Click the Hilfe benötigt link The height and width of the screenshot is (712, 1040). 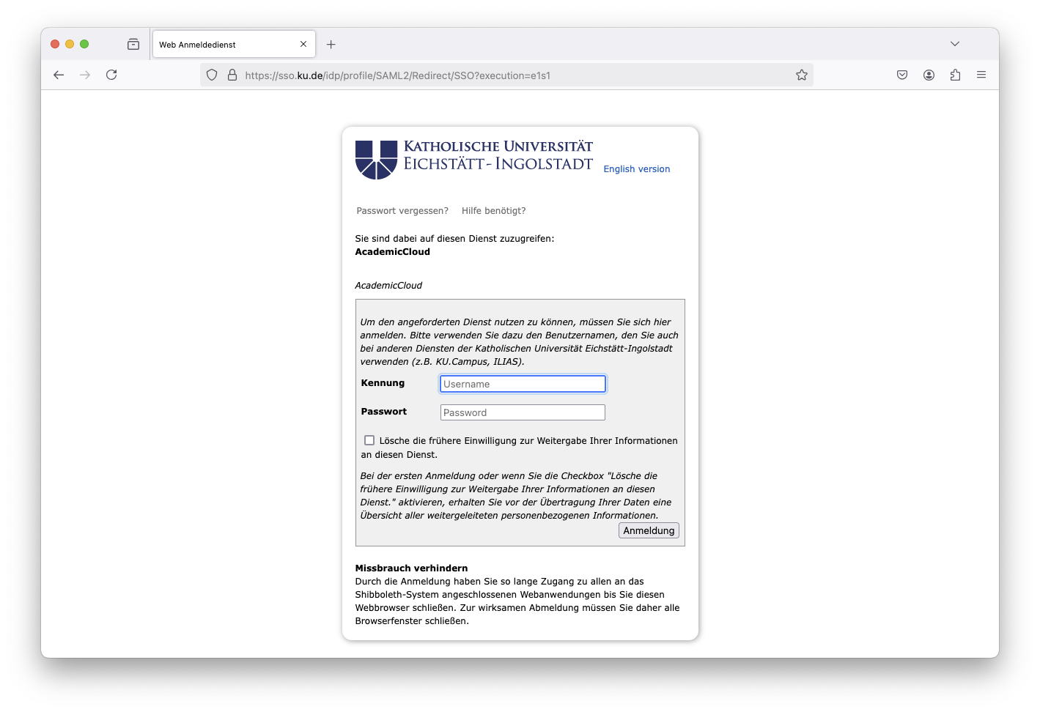click(x=493, y=210)
